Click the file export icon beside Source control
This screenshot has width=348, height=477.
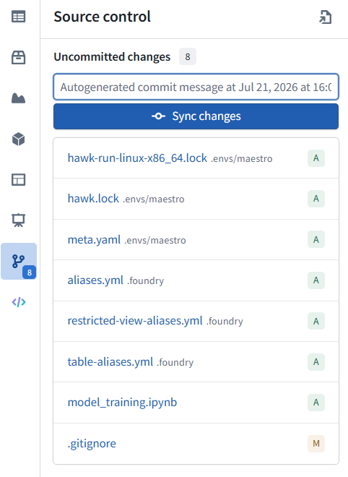click(325, 17)
